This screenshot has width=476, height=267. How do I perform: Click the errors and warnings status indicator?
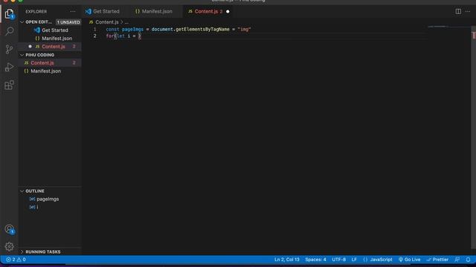16,260
